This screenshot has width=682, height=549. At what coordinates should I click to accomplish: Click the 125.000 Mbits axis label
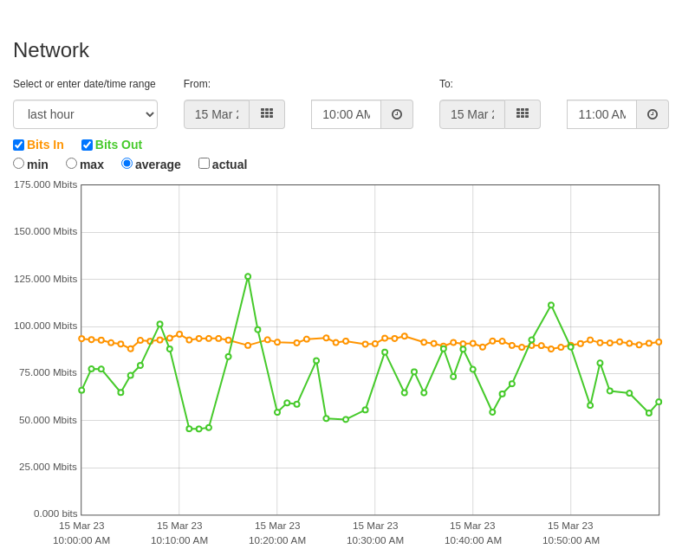click(46, 279)
